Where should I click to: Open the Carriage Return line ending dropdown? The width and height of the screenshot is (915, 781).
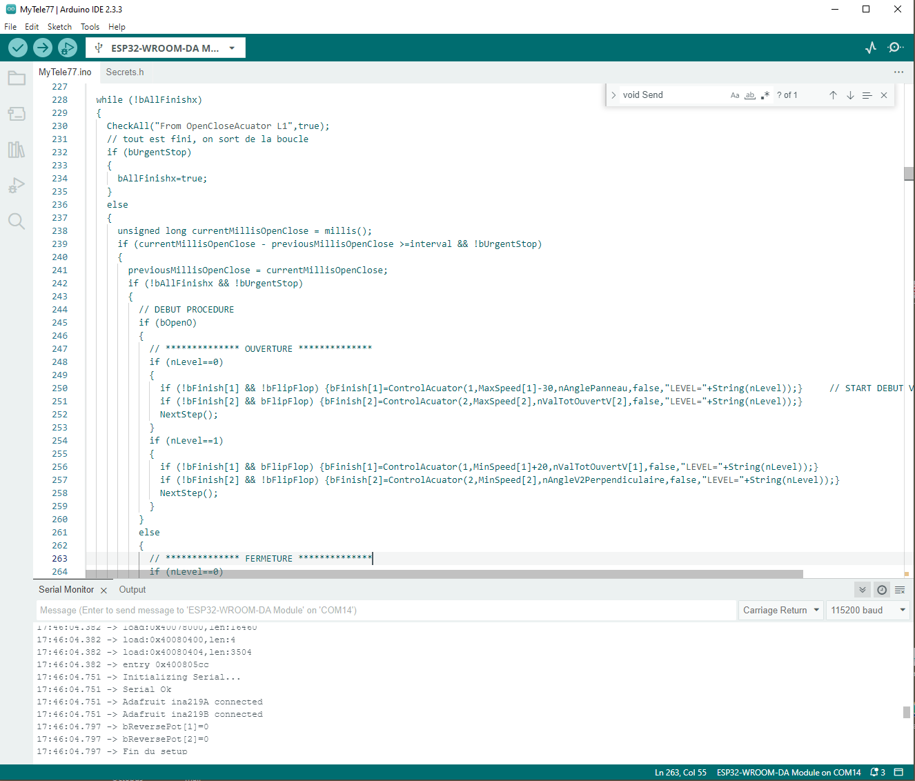tap(781, 610)
